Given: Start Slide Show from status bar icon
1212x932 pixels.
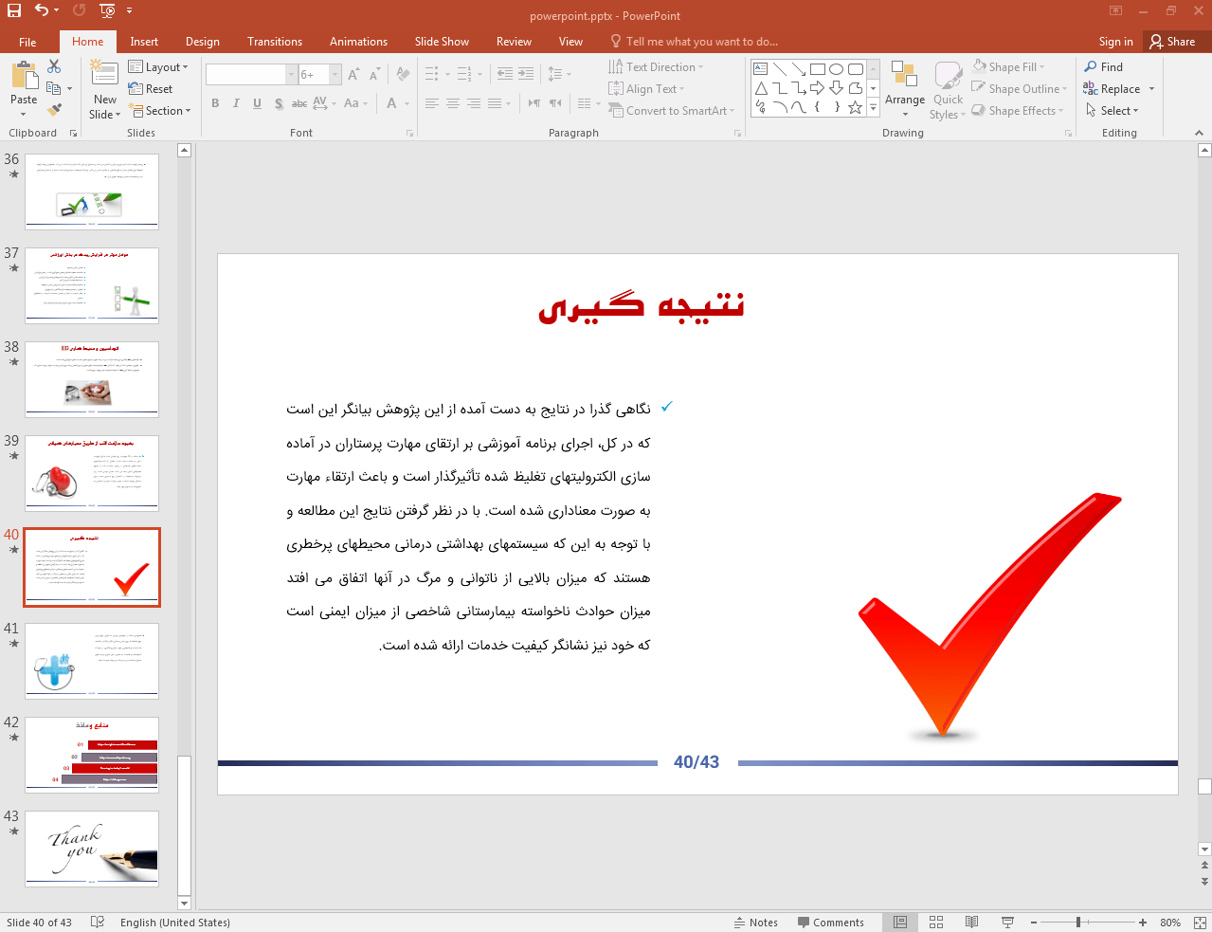Looking at the screenshot, I should 1007,923.
